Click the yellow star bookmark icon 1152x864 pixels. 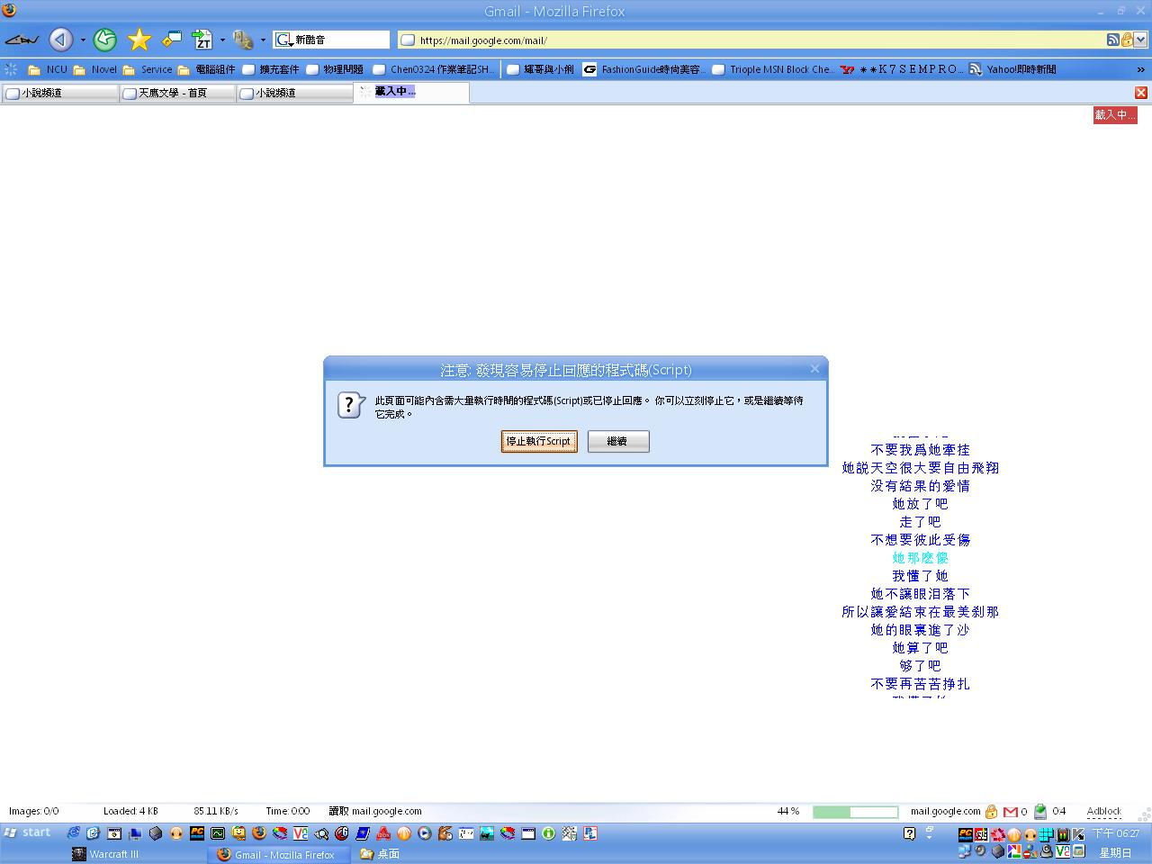[139, 40]
